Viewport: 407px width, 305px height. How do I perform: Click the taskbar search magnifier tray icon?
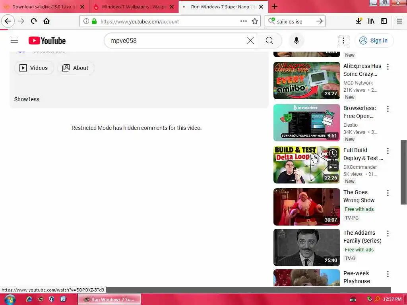pos(378,299)
